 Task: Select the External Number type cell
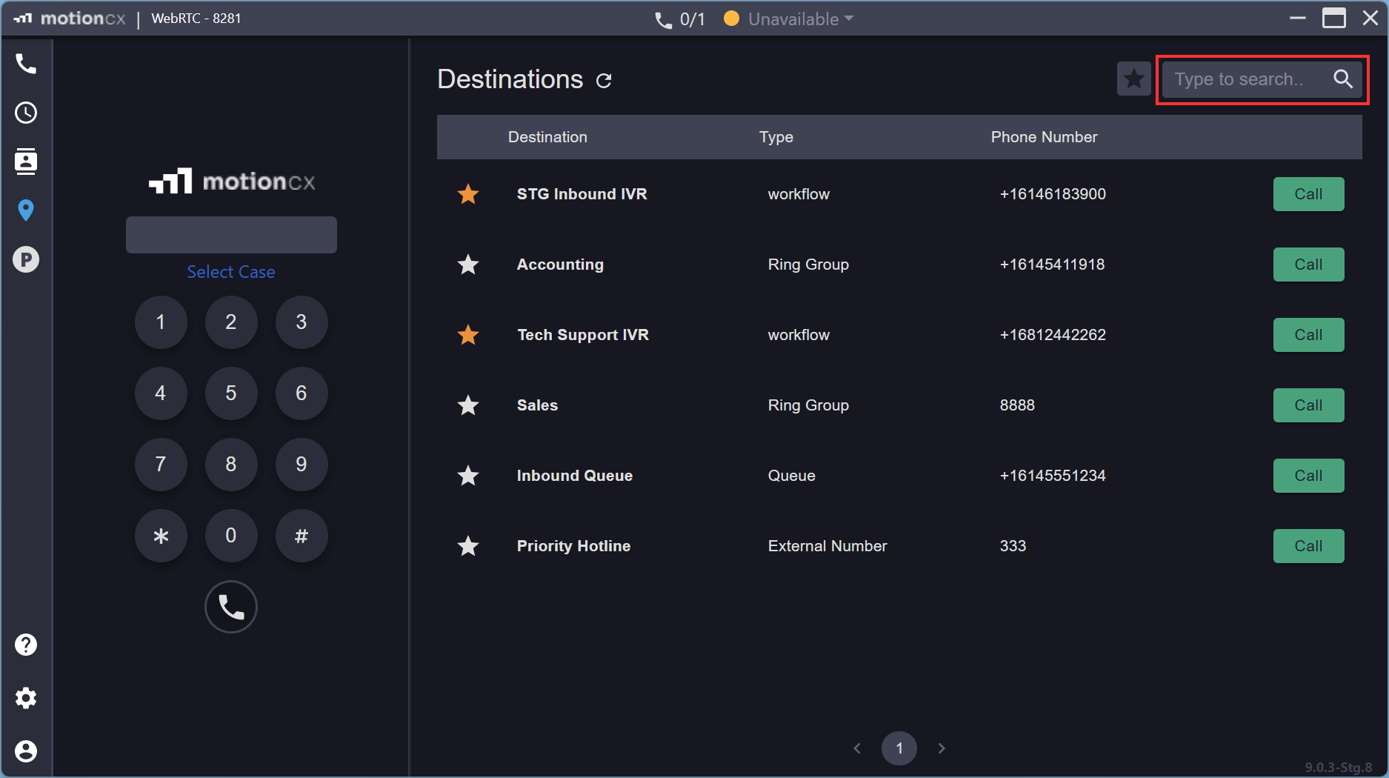pyautogui.click(x=827, y=546)
